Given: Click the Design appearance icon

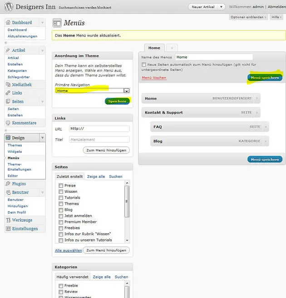Looking at the screenshot, I should click(8, 137).
